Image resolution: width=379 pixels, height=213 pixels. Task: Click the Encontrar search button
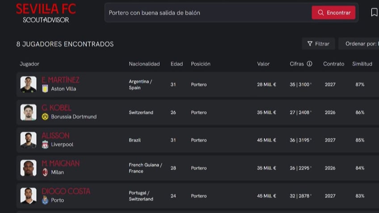pyautogui.click(x=333, y=13)
